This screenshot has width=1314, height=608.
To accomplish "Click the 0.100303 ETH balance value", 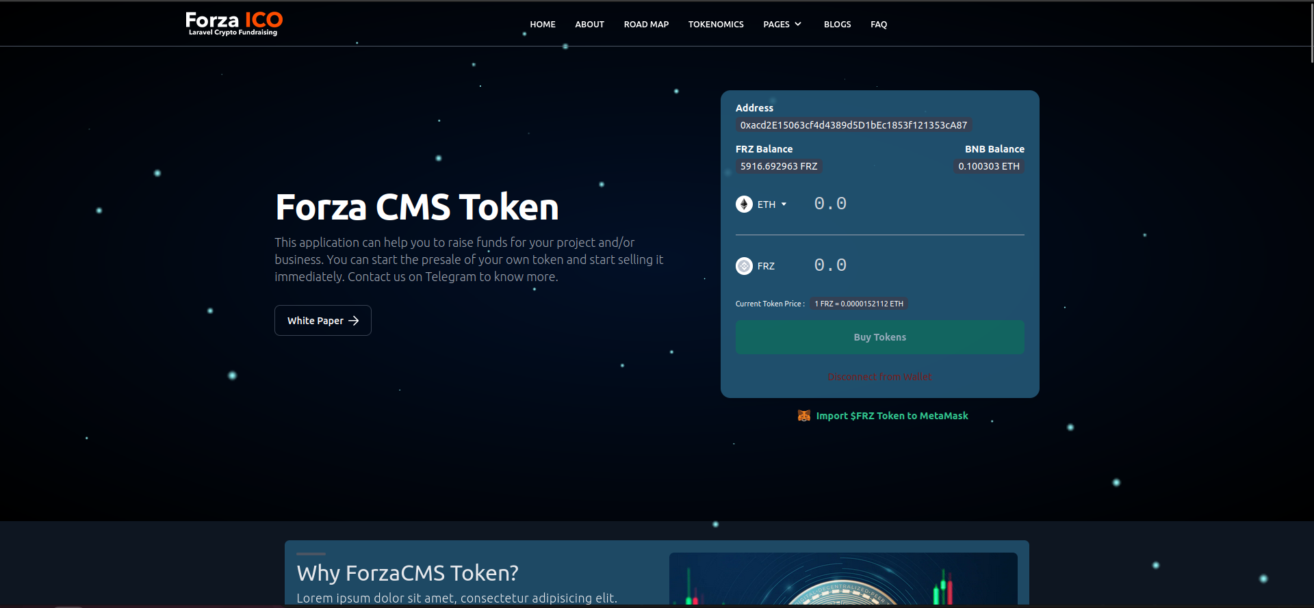I will pyautogui.click(x=989, y=166).
